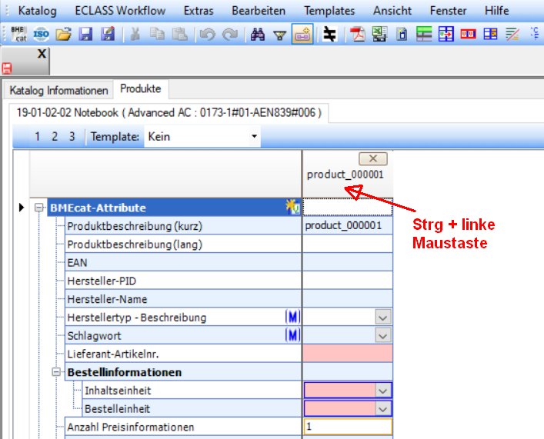Click the red U U icon
The image size is (544, 439).
[x=468, y=34]
